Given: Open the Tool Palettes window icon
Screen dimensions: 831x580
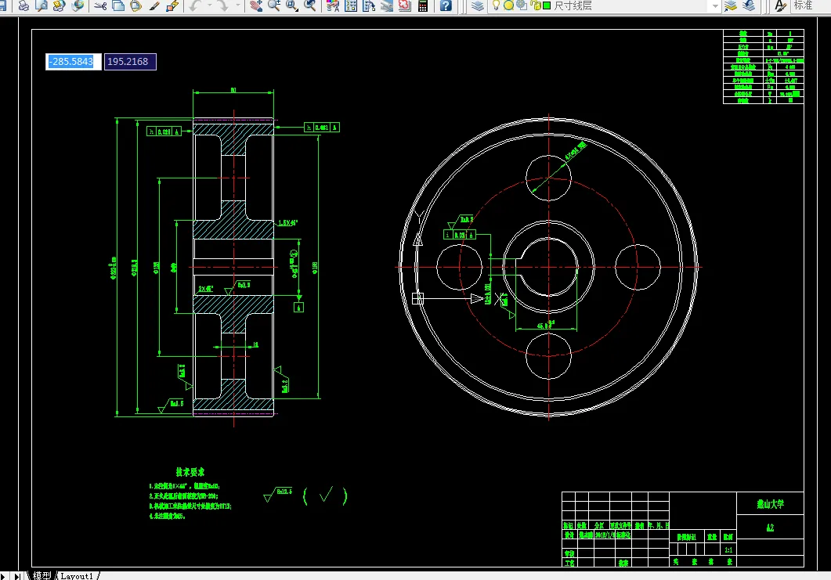Looking at the screenshot, I should click(369, 5).
